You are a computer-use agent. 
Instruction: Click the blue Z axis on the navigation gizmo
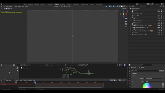[123, 11]
